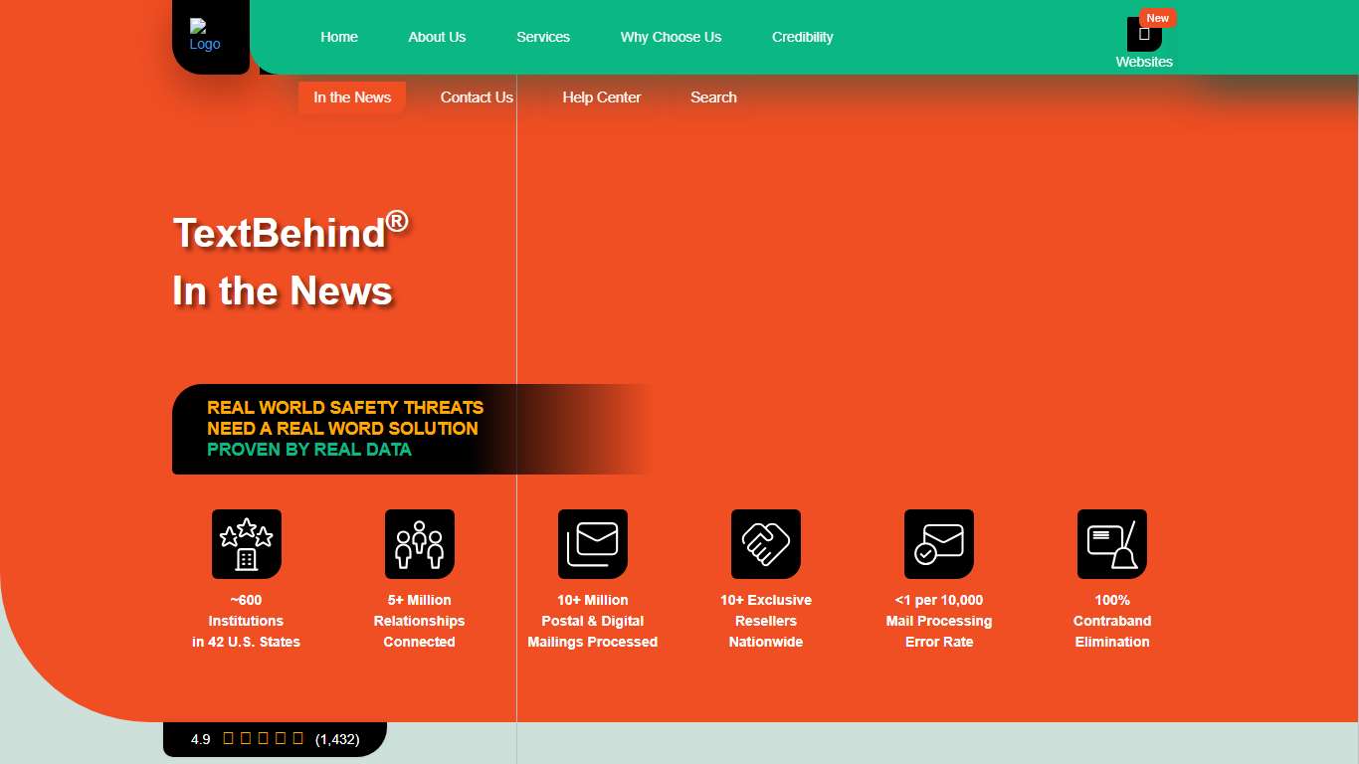Click the Search navigation link
This screenshot has height=764, width=1359.
713,97
